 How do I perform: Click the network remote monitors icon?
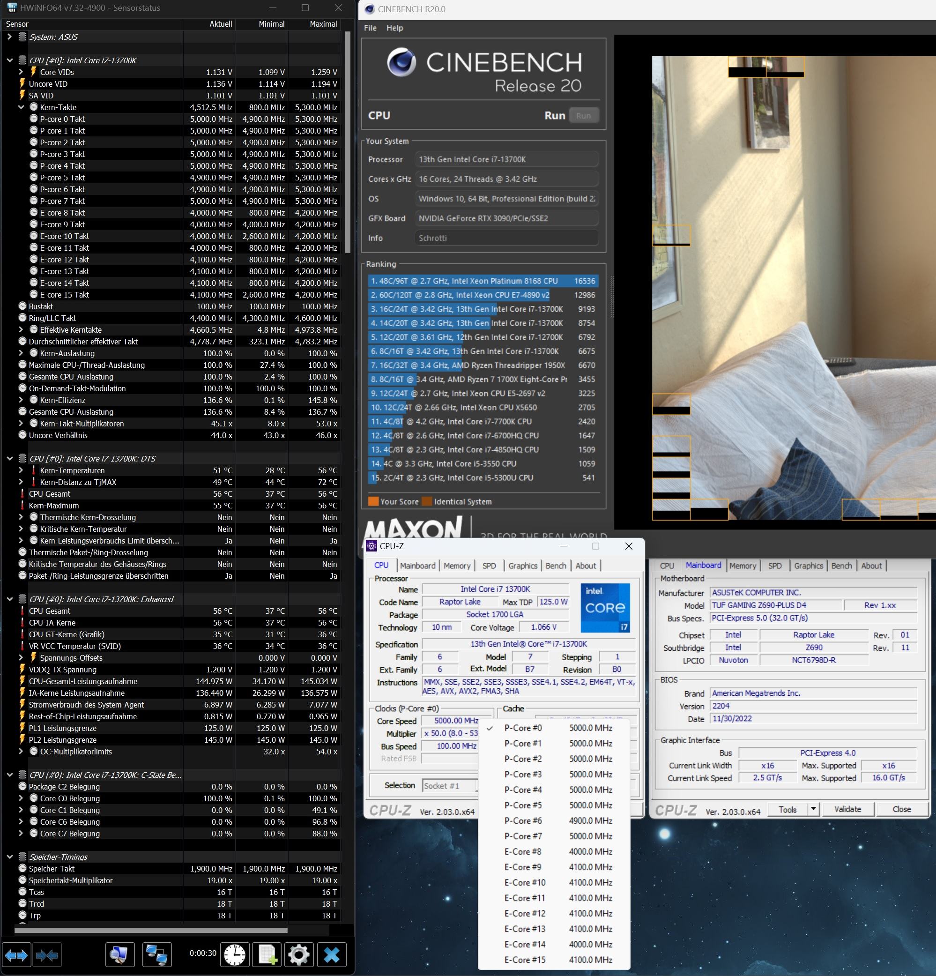tap(157, 955)
